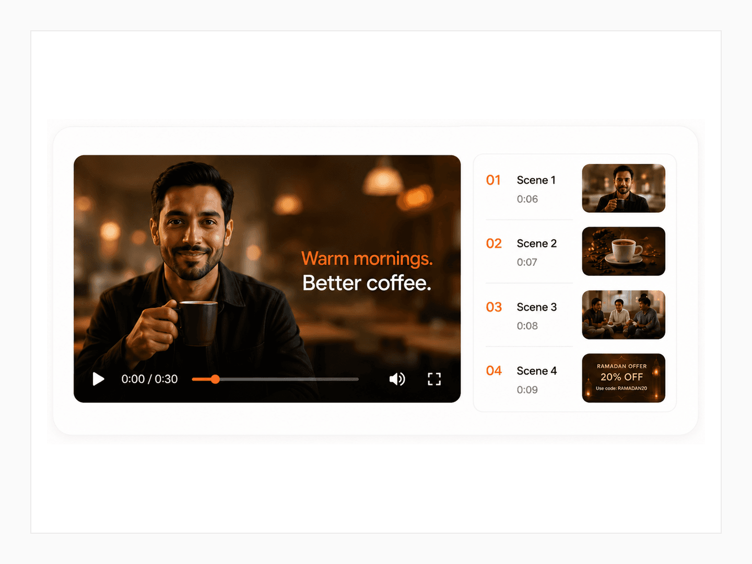
Task: Select the Scene 2 label
Action: 537,243
